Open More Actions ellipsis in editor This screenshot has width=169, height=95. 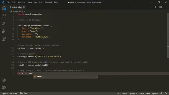point(165,7)
